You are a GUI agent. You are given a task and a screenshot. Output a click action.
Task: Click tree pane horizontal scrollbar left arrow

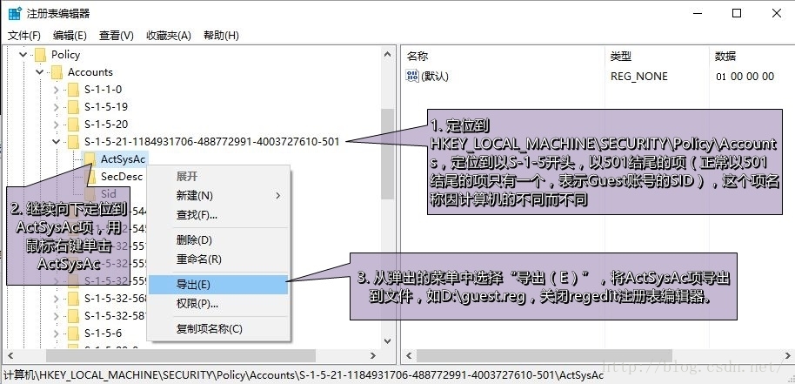10,355
